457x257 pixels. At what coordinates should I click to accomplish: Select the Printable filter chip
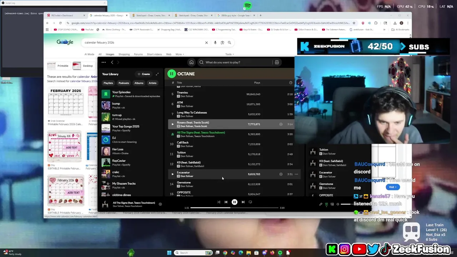pyautogui.click(x=59, y=66)
